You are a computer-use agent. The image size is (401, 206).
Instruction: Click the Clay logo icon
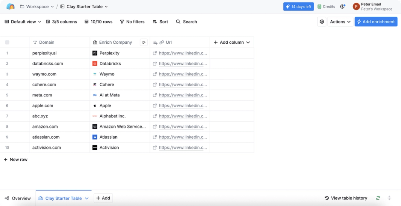pyautogui.click(x=11, y=7)
